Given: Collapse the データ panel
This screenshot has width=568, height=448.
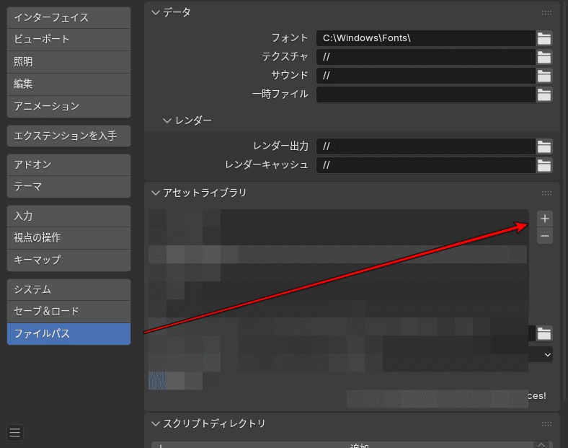Looking at the screenshot, I should 155,12.
